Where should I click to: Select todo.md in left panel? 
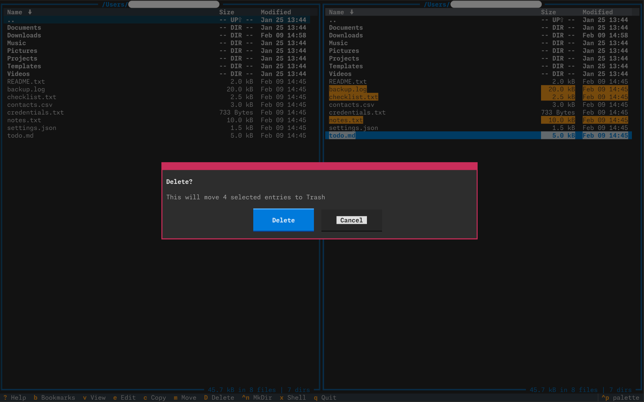coord(157,135)
